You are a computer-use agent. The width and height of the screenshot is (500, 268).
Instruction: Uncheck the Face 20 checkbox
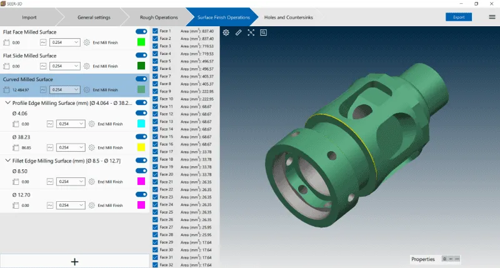155,174
